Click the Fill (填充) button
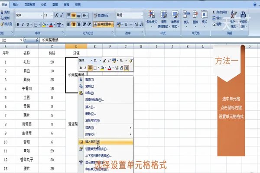Image resolution: width=260 pixels, height=173 pixels. [217, 18]
